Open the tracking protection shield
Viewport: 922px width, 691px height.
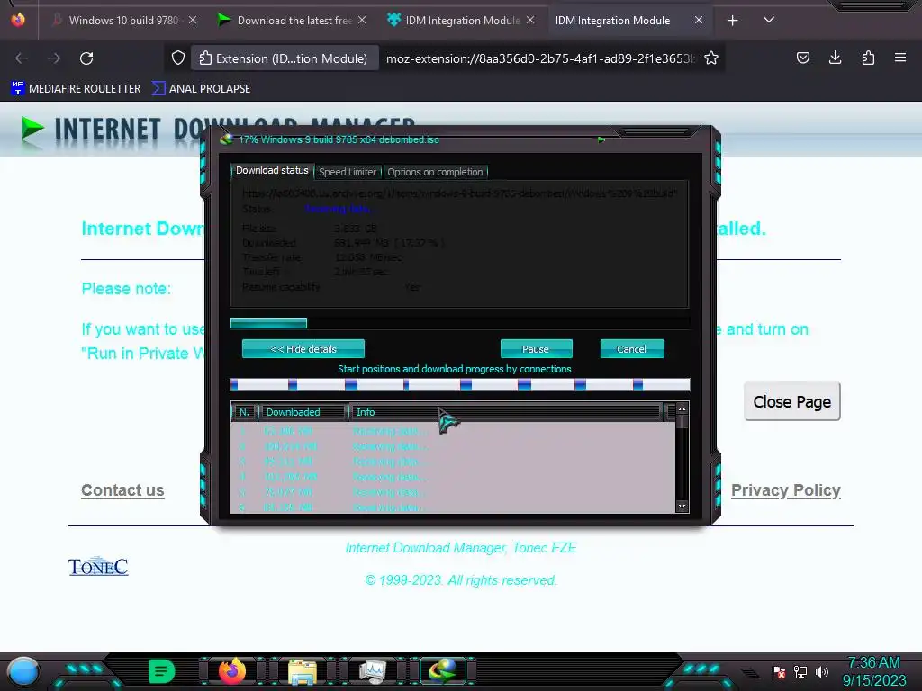click(x=178, y=58)
